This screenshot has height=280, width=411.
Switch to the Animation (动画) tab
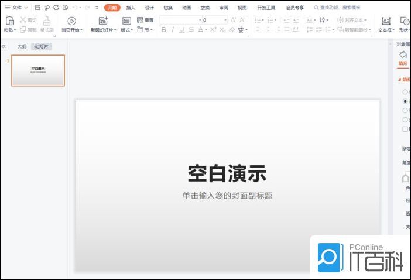186,8
